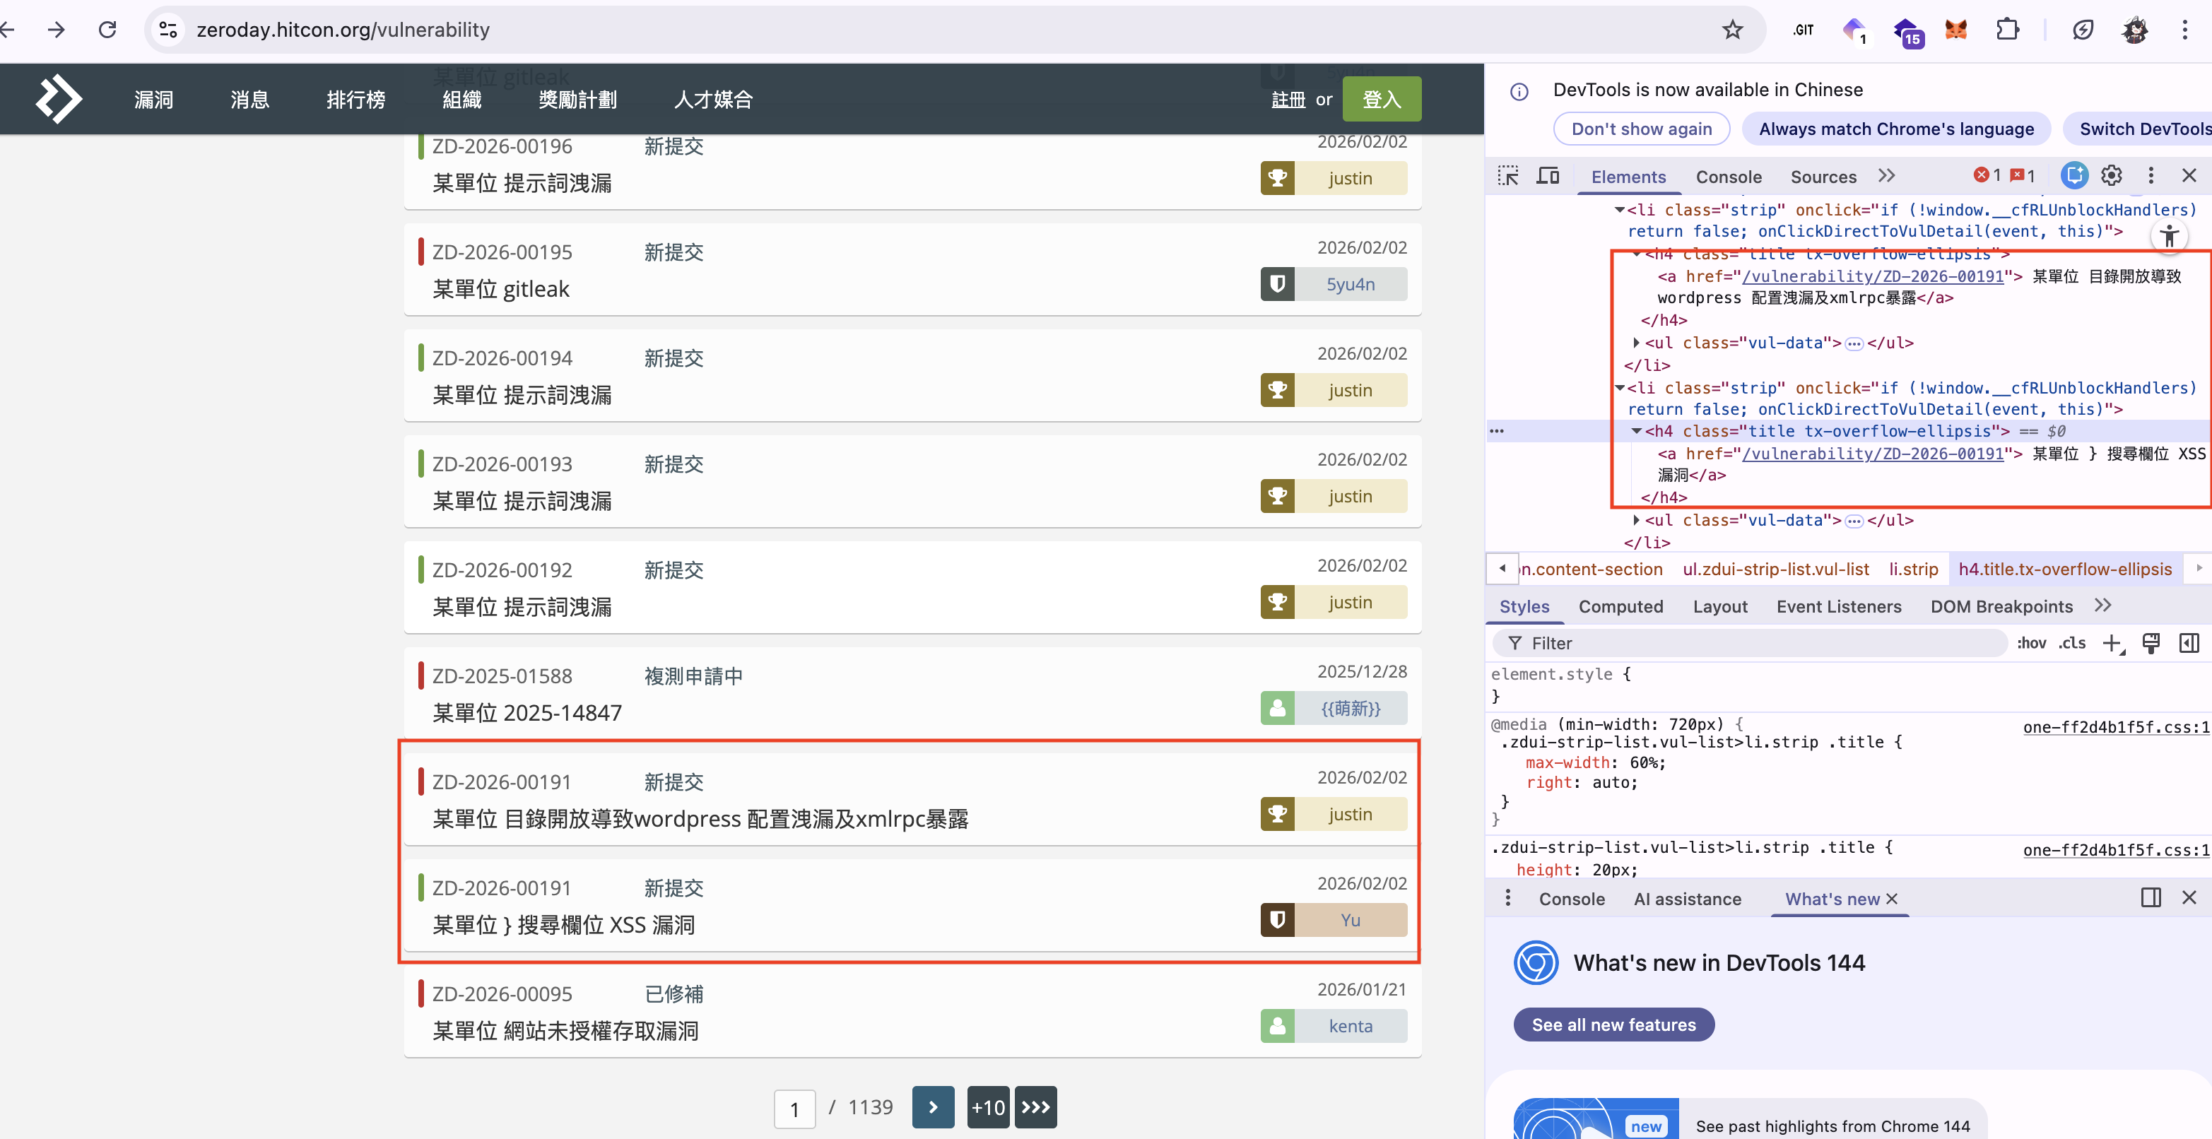This screenshot has width=2212, height=1139.
Task: Open DOM Breakpoints tab
Action: click(2001, 606)
